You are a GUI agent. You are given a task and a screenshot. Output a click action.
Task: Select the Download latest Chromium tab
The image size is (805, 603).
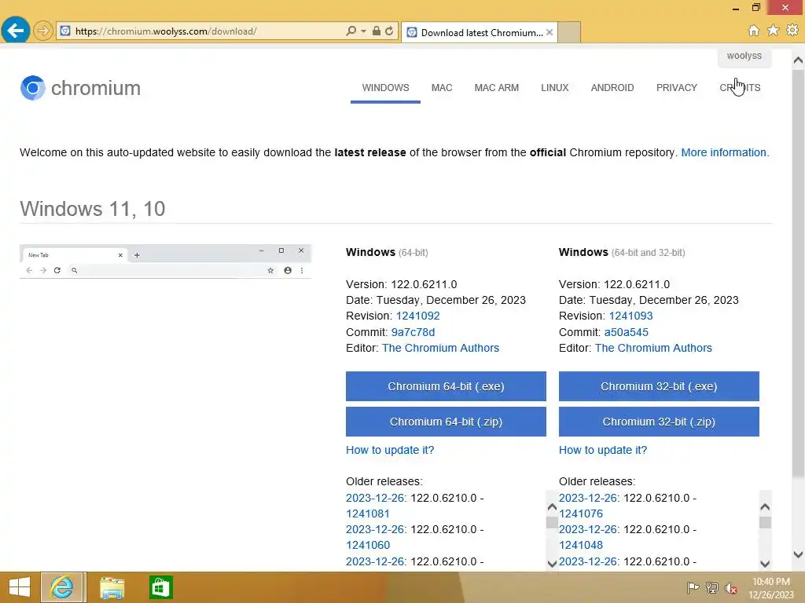(479, 32)
